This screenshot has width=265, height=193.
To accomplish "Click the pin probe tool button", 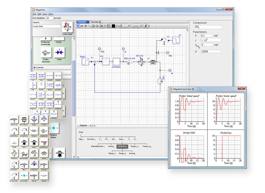I will point(146,26).
